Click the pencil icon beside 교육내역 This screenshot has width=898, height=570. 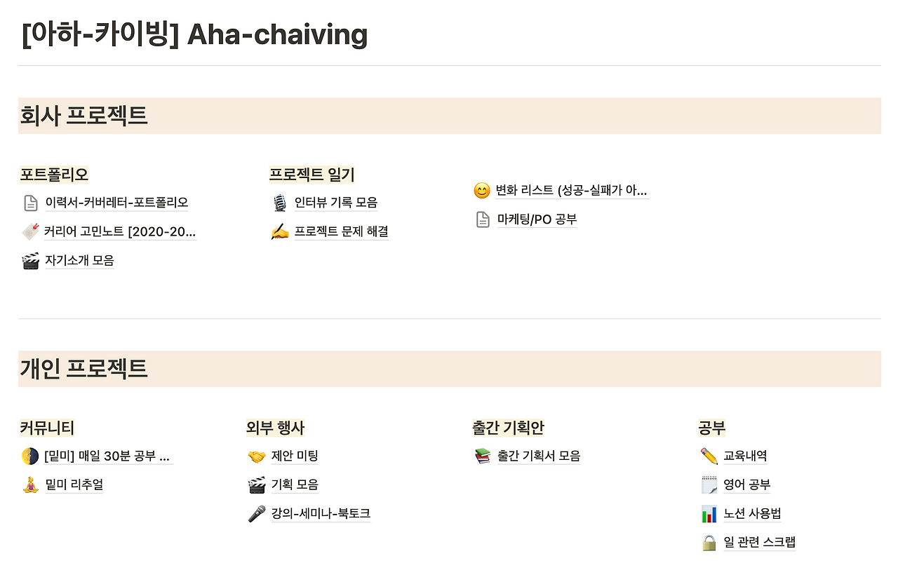pos(709,456)
